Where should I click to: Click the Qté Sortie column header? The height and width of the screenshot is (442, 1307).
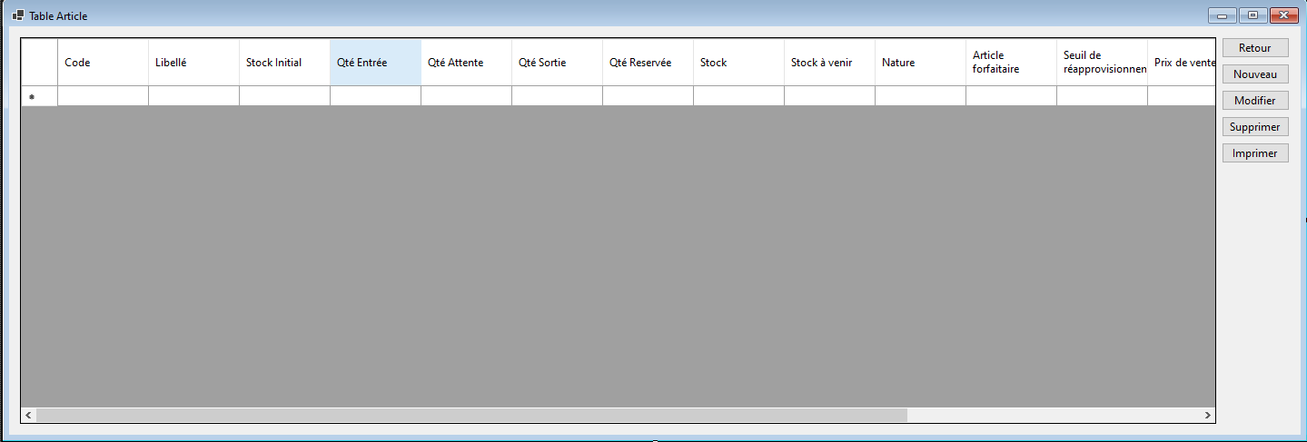tap(557, 63)
